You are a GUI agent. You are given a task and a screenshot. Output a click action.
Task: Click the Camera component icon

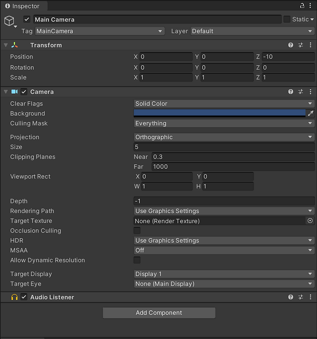pos(14,92)
